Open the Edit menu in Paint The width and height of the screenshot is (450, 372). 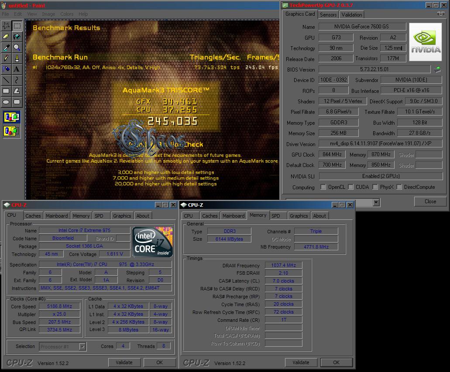[x=18, y=14]
